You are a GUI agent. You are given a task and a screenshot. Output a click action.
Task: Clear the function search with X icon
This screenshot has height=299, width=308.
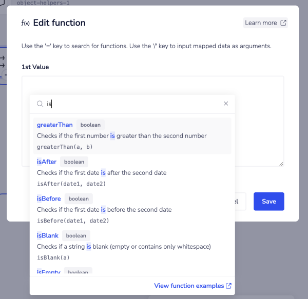[x=226, y=104]
